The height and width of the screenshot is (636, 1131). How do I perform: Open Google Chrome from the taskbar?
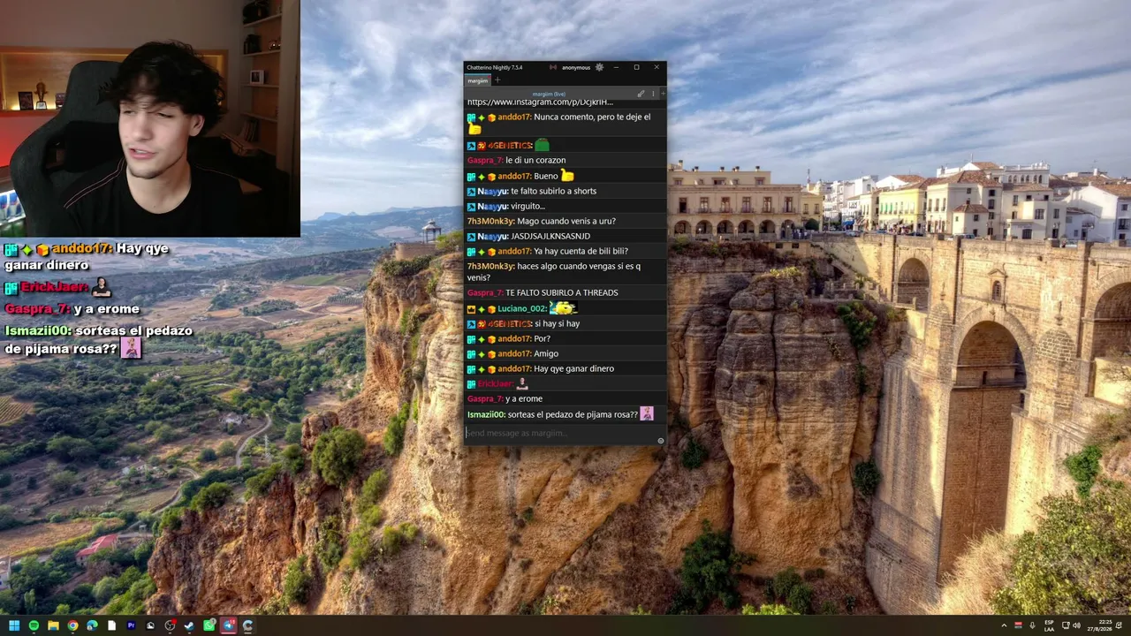coord(72,625)
